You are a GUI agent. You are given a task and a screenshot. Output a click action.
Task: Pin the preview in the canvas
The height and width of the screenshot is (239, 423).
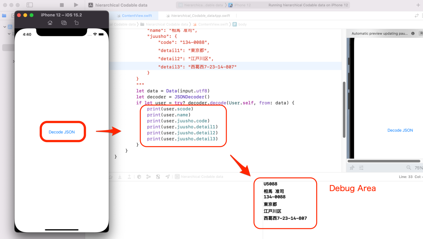click(352, 167)
